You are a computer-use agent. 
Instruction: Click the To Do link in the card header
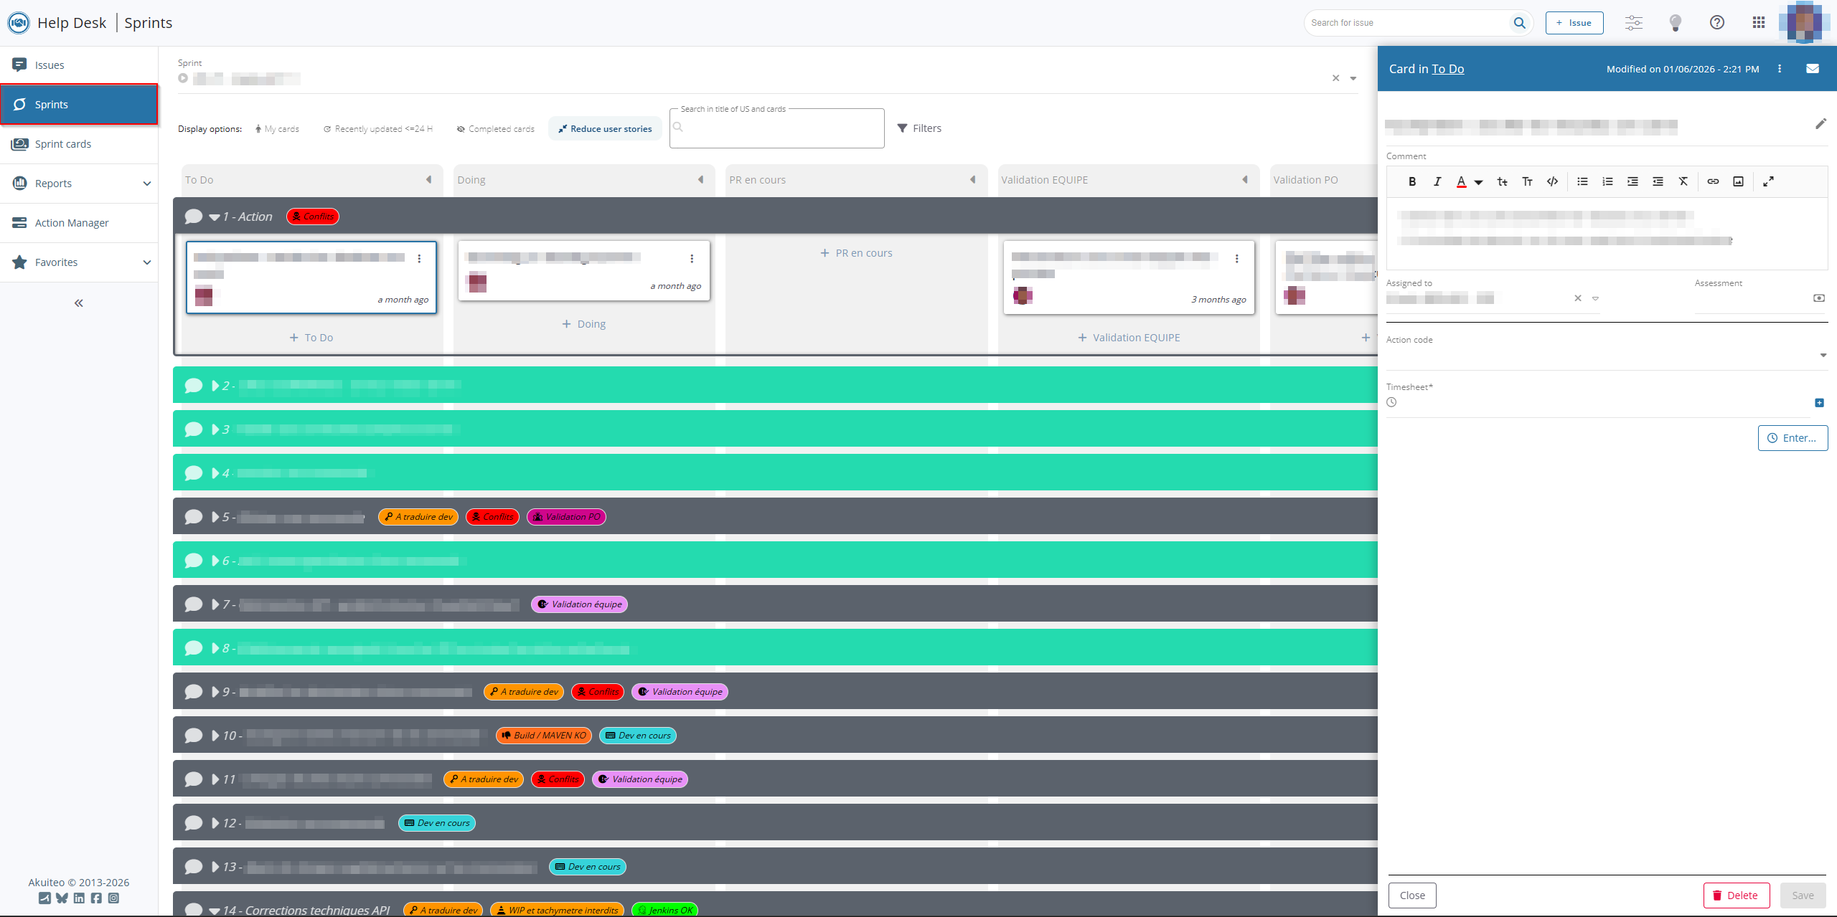click(1447, 69)
